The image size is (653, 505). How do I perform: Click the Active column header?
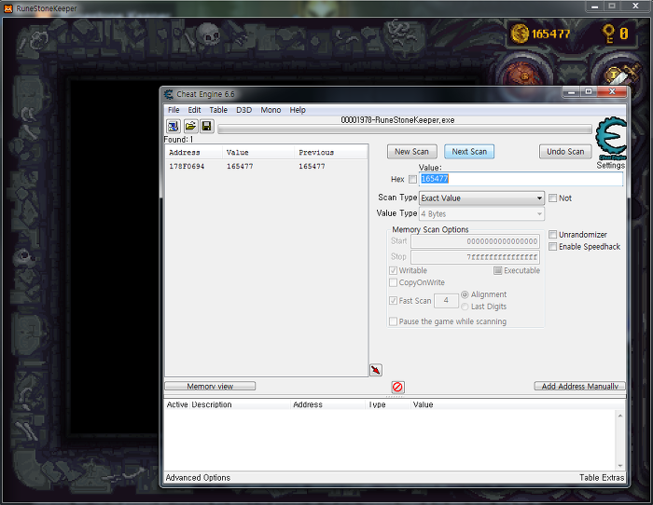[x=177, y=404]
